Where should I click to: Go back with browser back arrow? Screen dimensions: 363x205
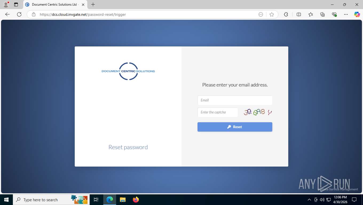coord(7,14)
